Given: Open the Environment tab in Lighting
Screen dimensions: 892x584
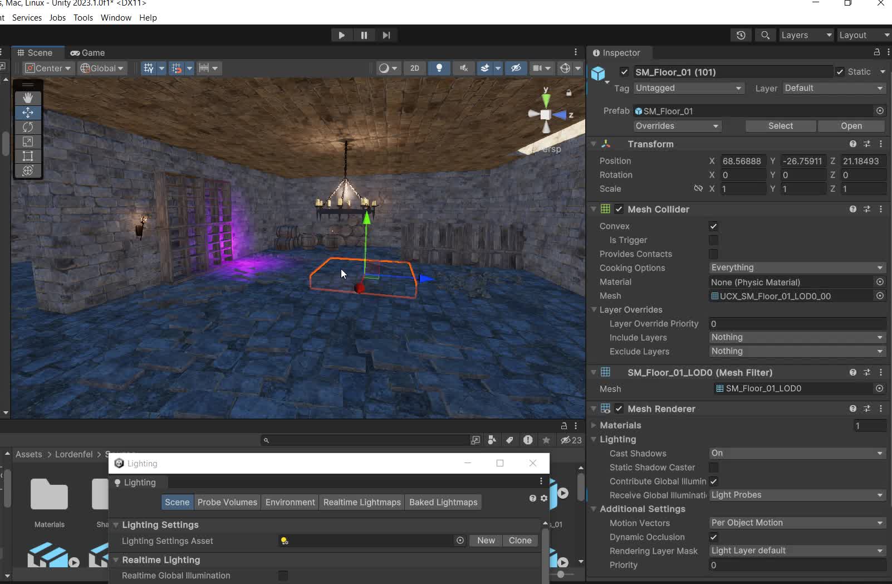Looking at the screenshot, I should click(x=290, y=502).
